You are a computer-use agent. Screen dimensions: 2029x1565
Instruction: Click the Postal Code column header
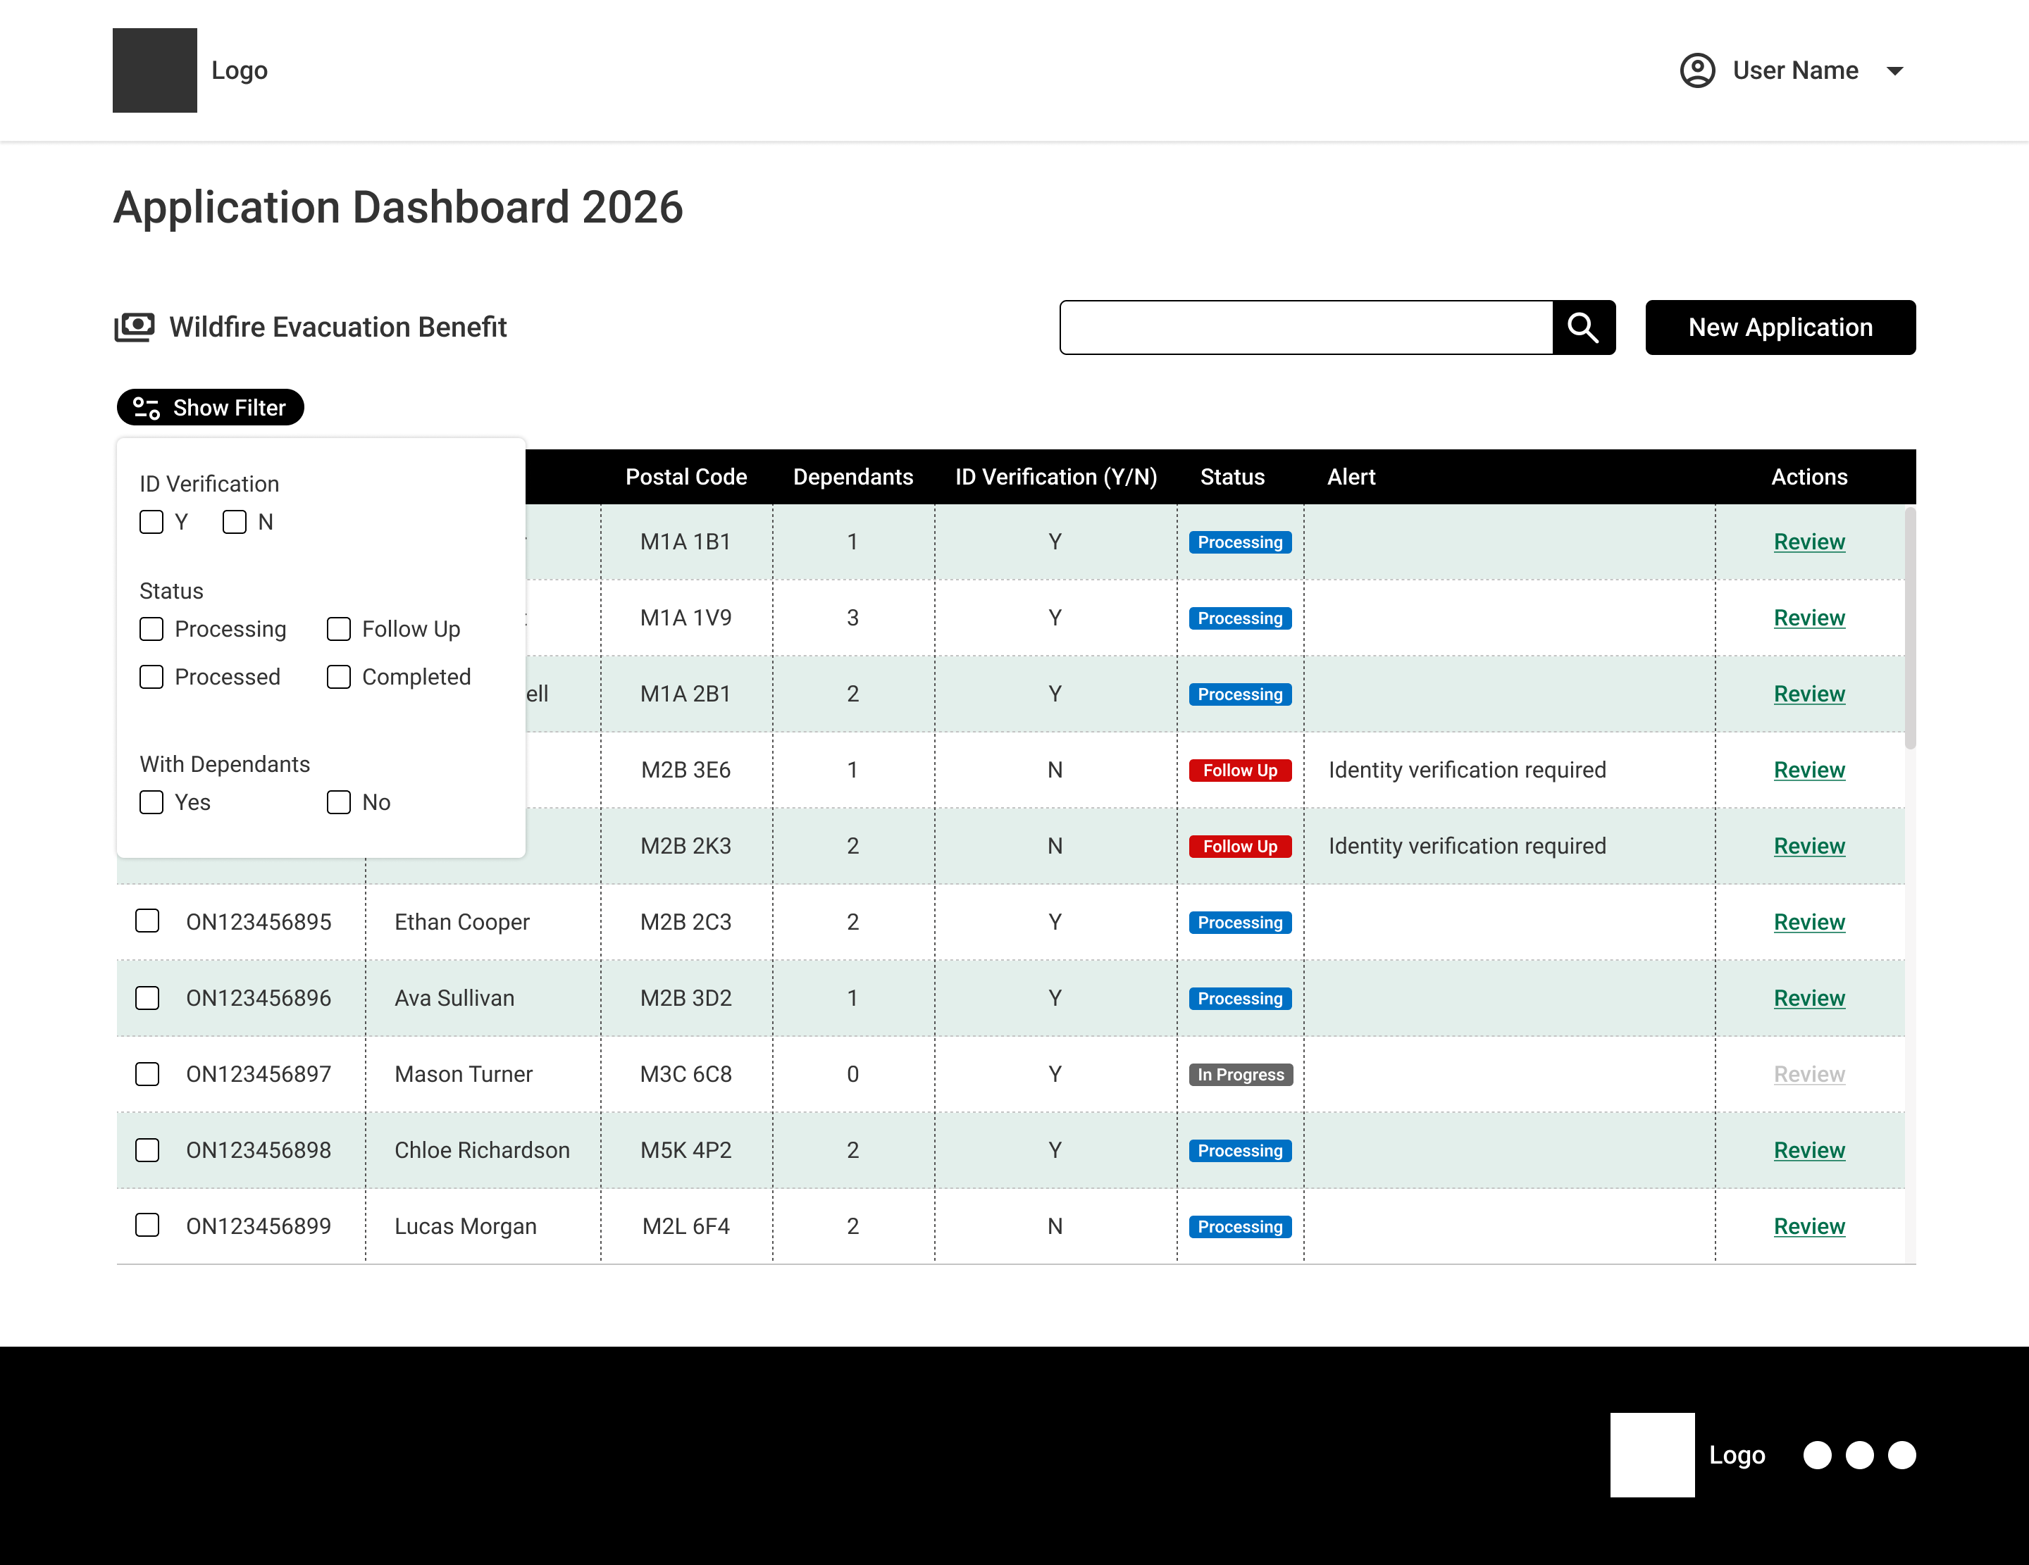[687, 476]
